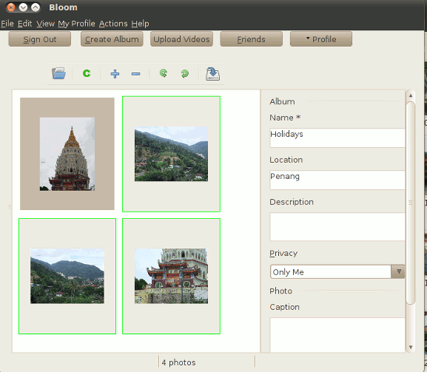
Task: Rotate photo counterclockwise
Action: tap(164, 73)
